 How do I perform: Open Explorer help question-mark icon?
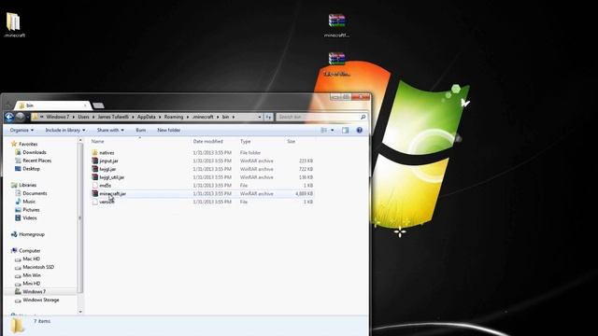point(359,131)
